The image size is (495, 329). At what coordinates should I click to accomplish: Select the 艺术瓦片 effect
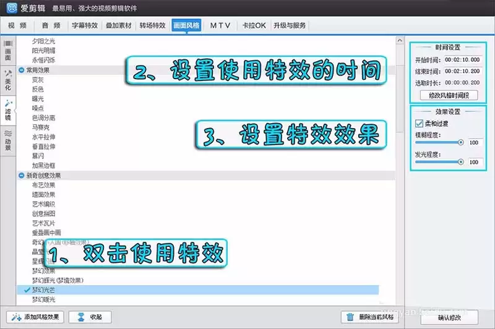pyautogui.click(x=43, y=223)
